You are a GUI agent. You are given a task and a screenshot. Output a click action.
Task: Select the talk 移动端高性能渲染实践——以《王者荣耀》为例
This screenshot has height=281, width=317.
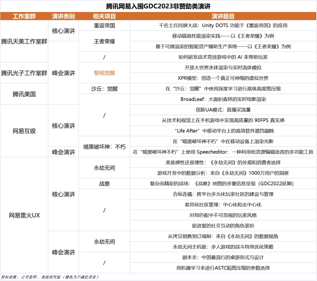pyautogui.click(x=223, y=36)
